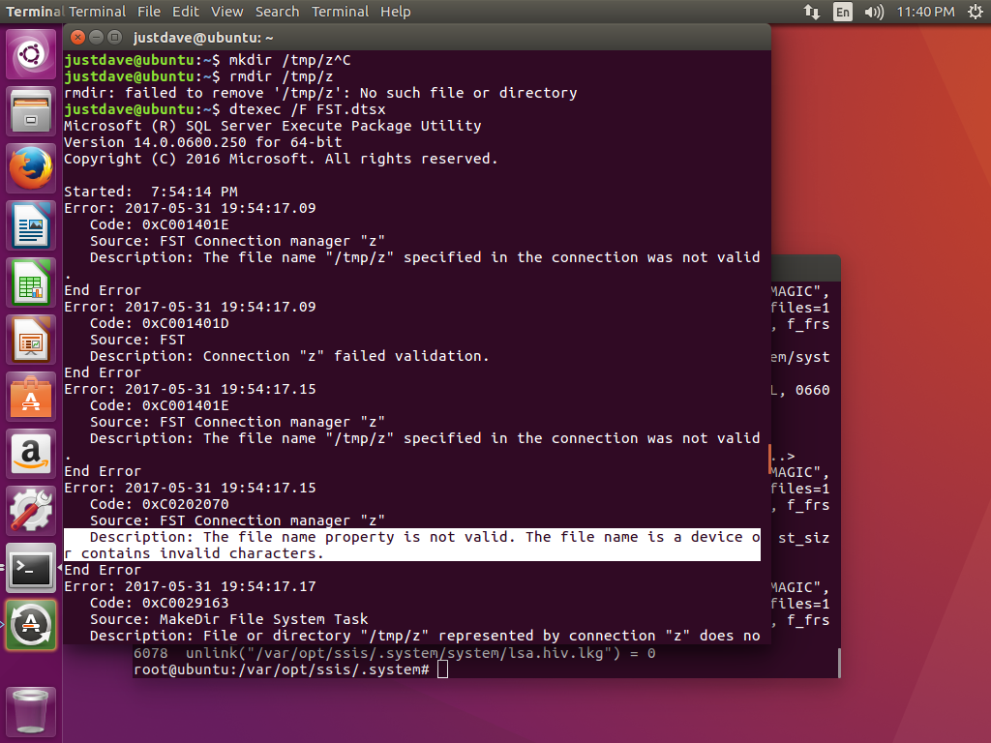Open the sound volume indicator

[874, 12]
